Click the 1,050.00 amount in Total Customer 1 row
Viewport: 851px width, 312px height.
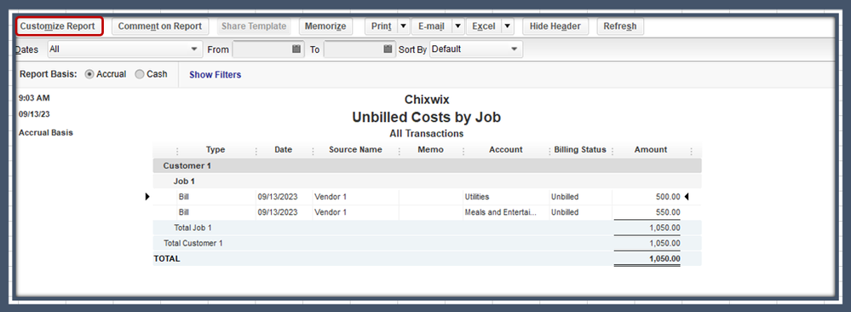664,244
